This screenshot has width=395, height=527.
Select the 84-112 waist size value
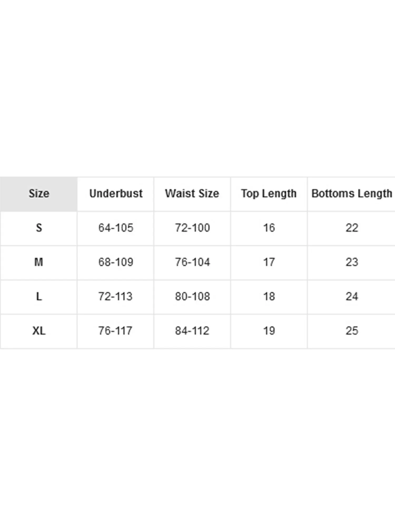[192, 331]
